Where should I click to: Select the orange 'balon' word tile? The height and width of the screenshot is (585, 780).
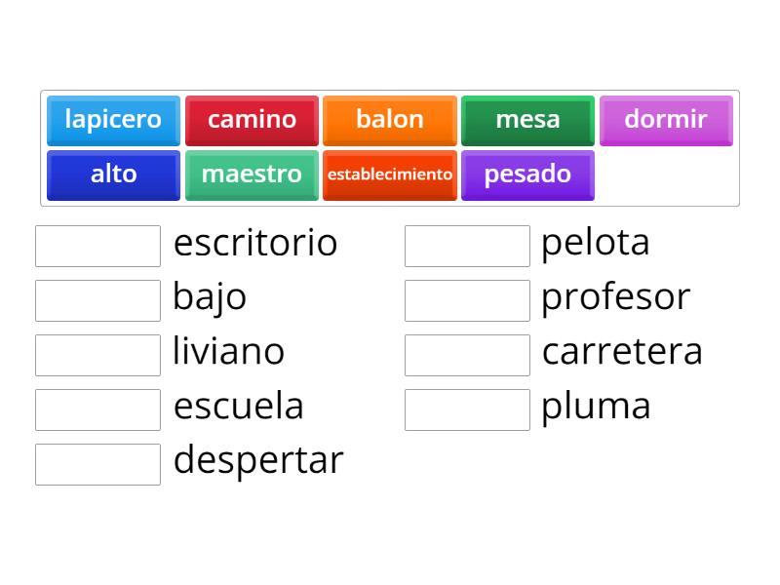[x=390, y=120]
